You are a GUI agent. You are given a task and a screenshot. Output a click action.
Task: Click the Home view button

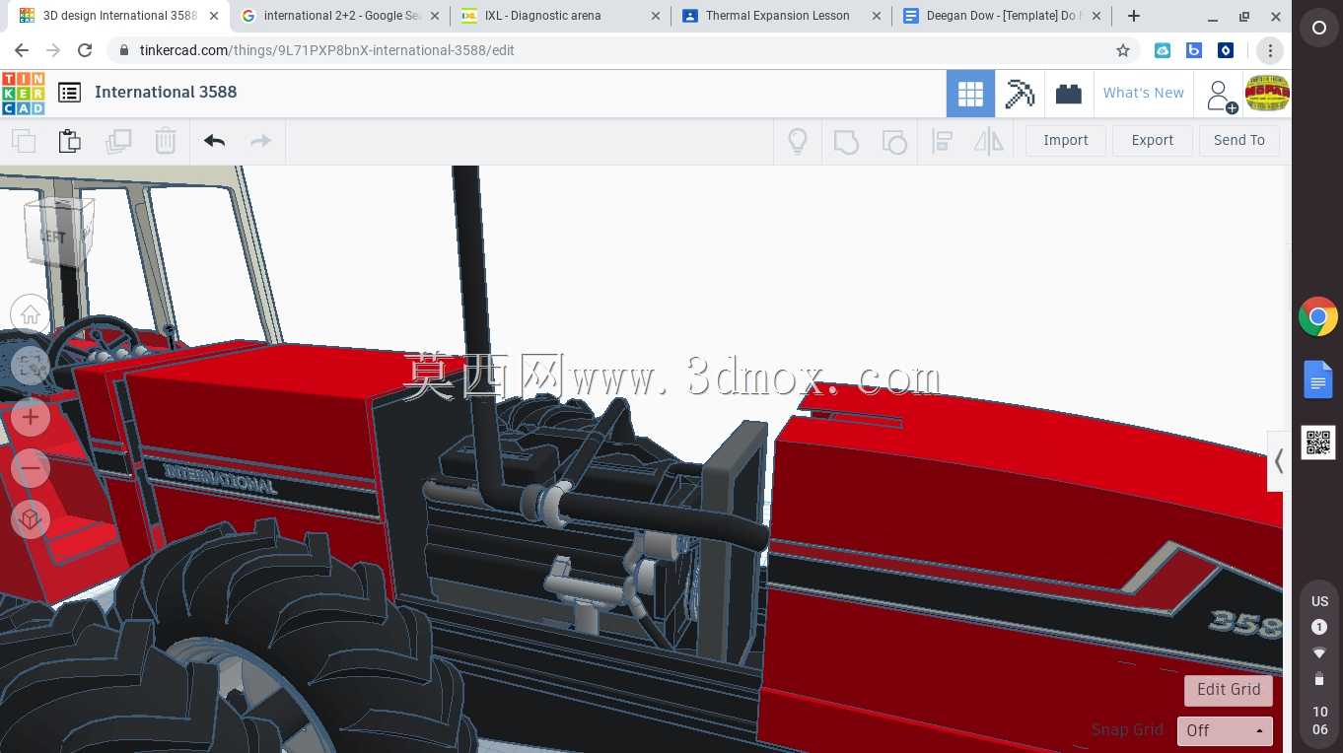click(31, 314)
